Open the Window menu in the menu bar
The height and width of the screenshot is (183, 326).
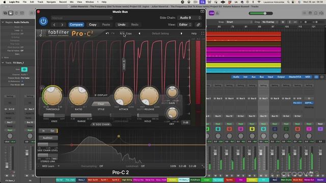[x=90, y=2]
